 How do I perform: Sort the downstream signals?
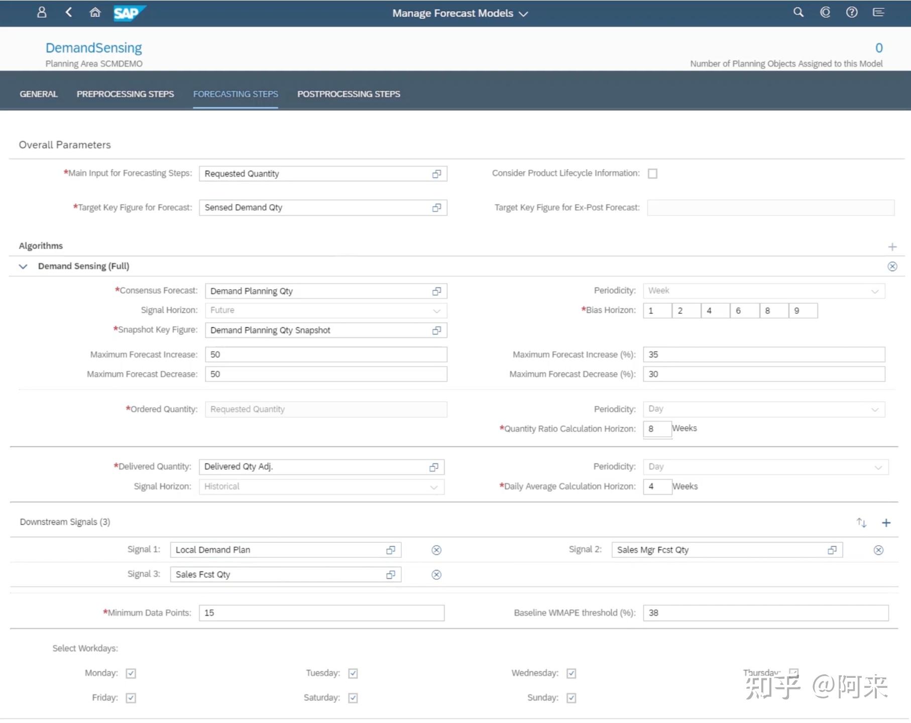click(861, 522)
